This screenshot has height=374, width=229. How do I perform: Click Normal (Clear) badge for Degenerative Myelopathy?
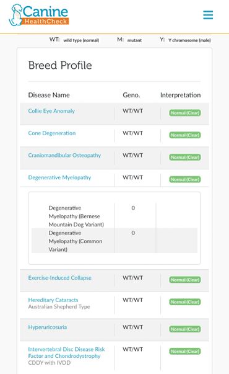point(185,179)
